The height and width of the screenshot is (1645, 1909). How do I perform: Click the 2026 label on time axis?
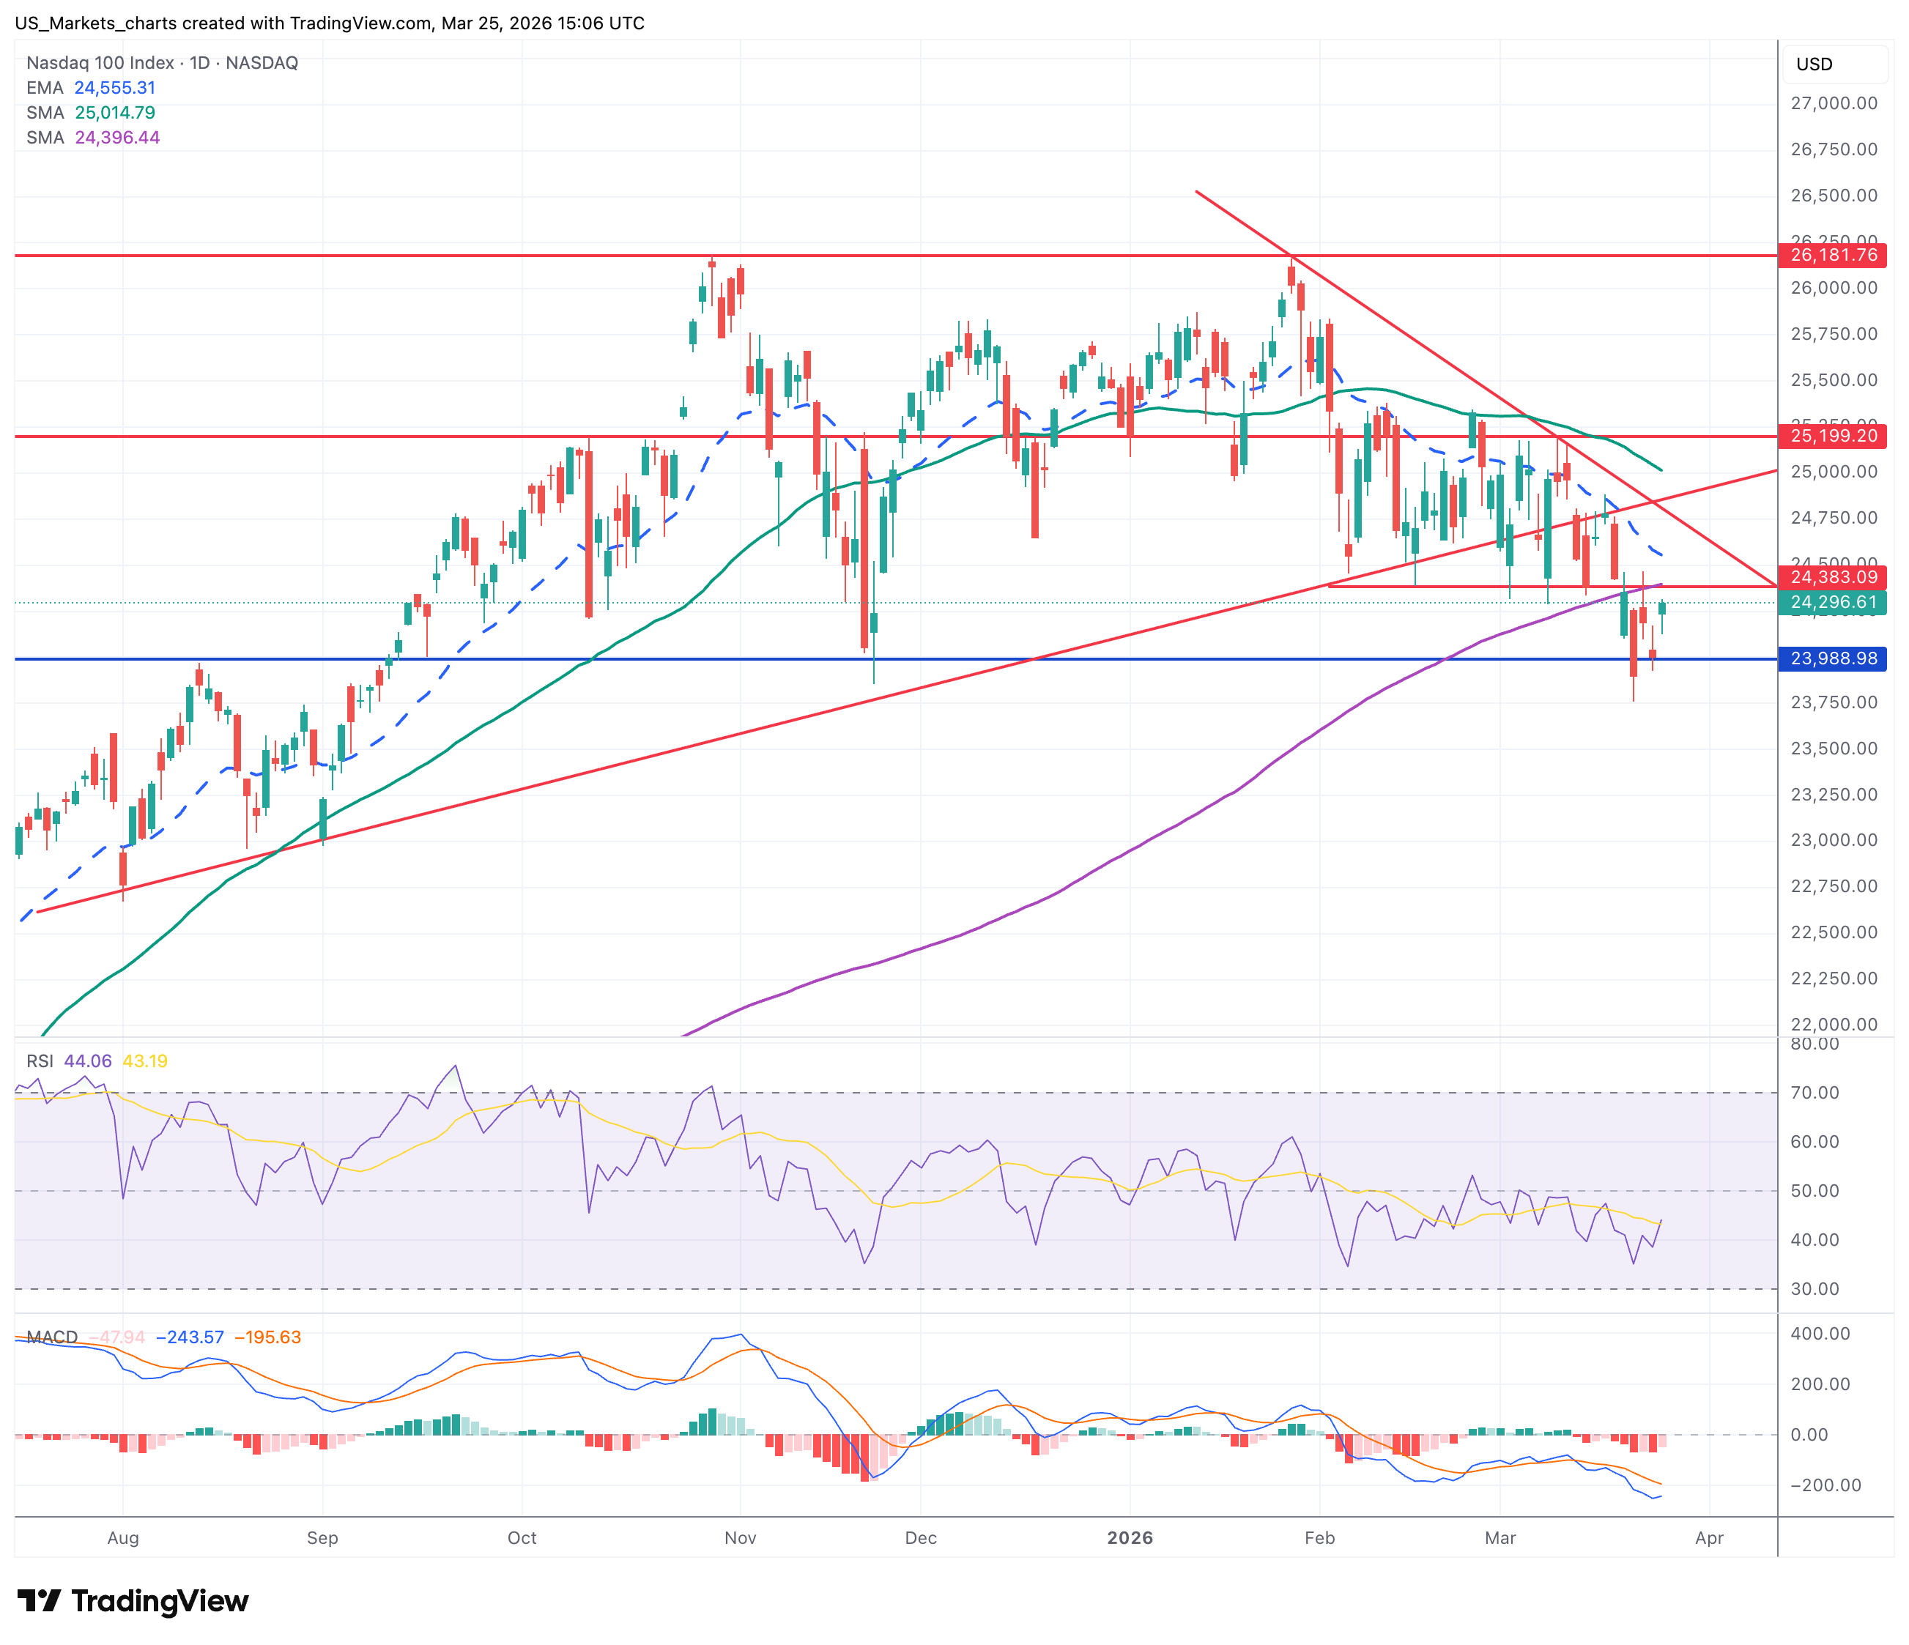(1130, 1537)
